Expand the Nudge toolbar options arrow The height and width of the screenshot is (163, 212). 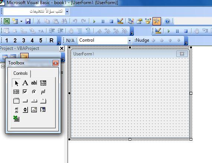coord(186,41)
